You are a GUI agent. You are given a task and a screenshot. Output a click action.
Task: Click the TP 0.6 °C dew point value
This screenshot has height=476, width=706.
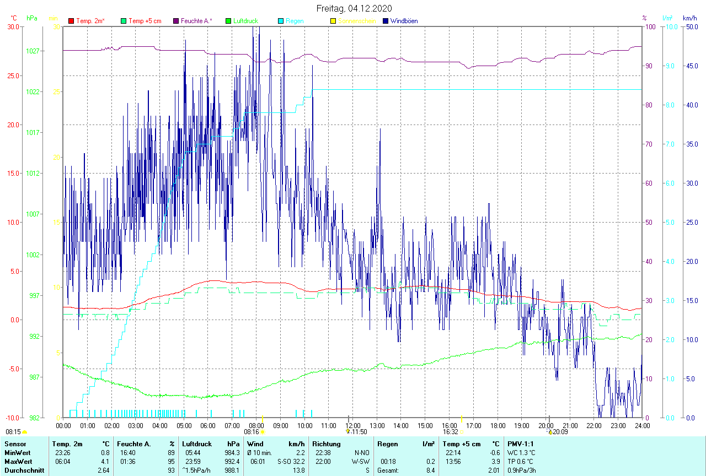point(521,461)
